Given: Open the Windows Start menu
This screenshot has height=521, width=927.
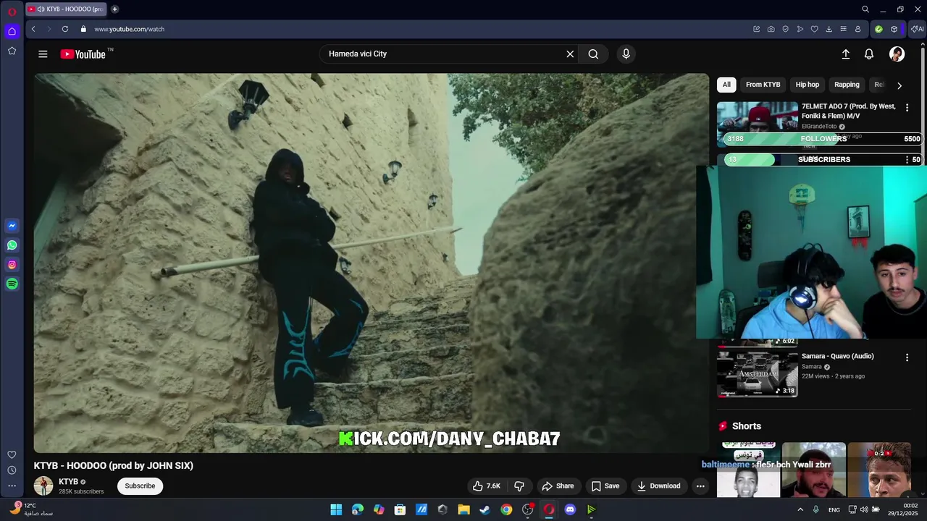Looking at the screenshot, I should [x=336, y=509].
